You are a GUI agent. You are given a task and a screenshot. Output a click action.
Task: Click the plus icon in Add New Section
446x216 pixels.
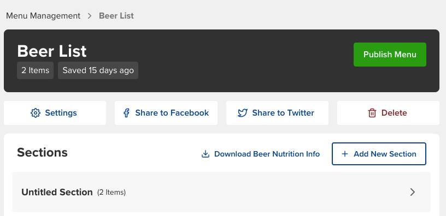click(x=344, y=154)
